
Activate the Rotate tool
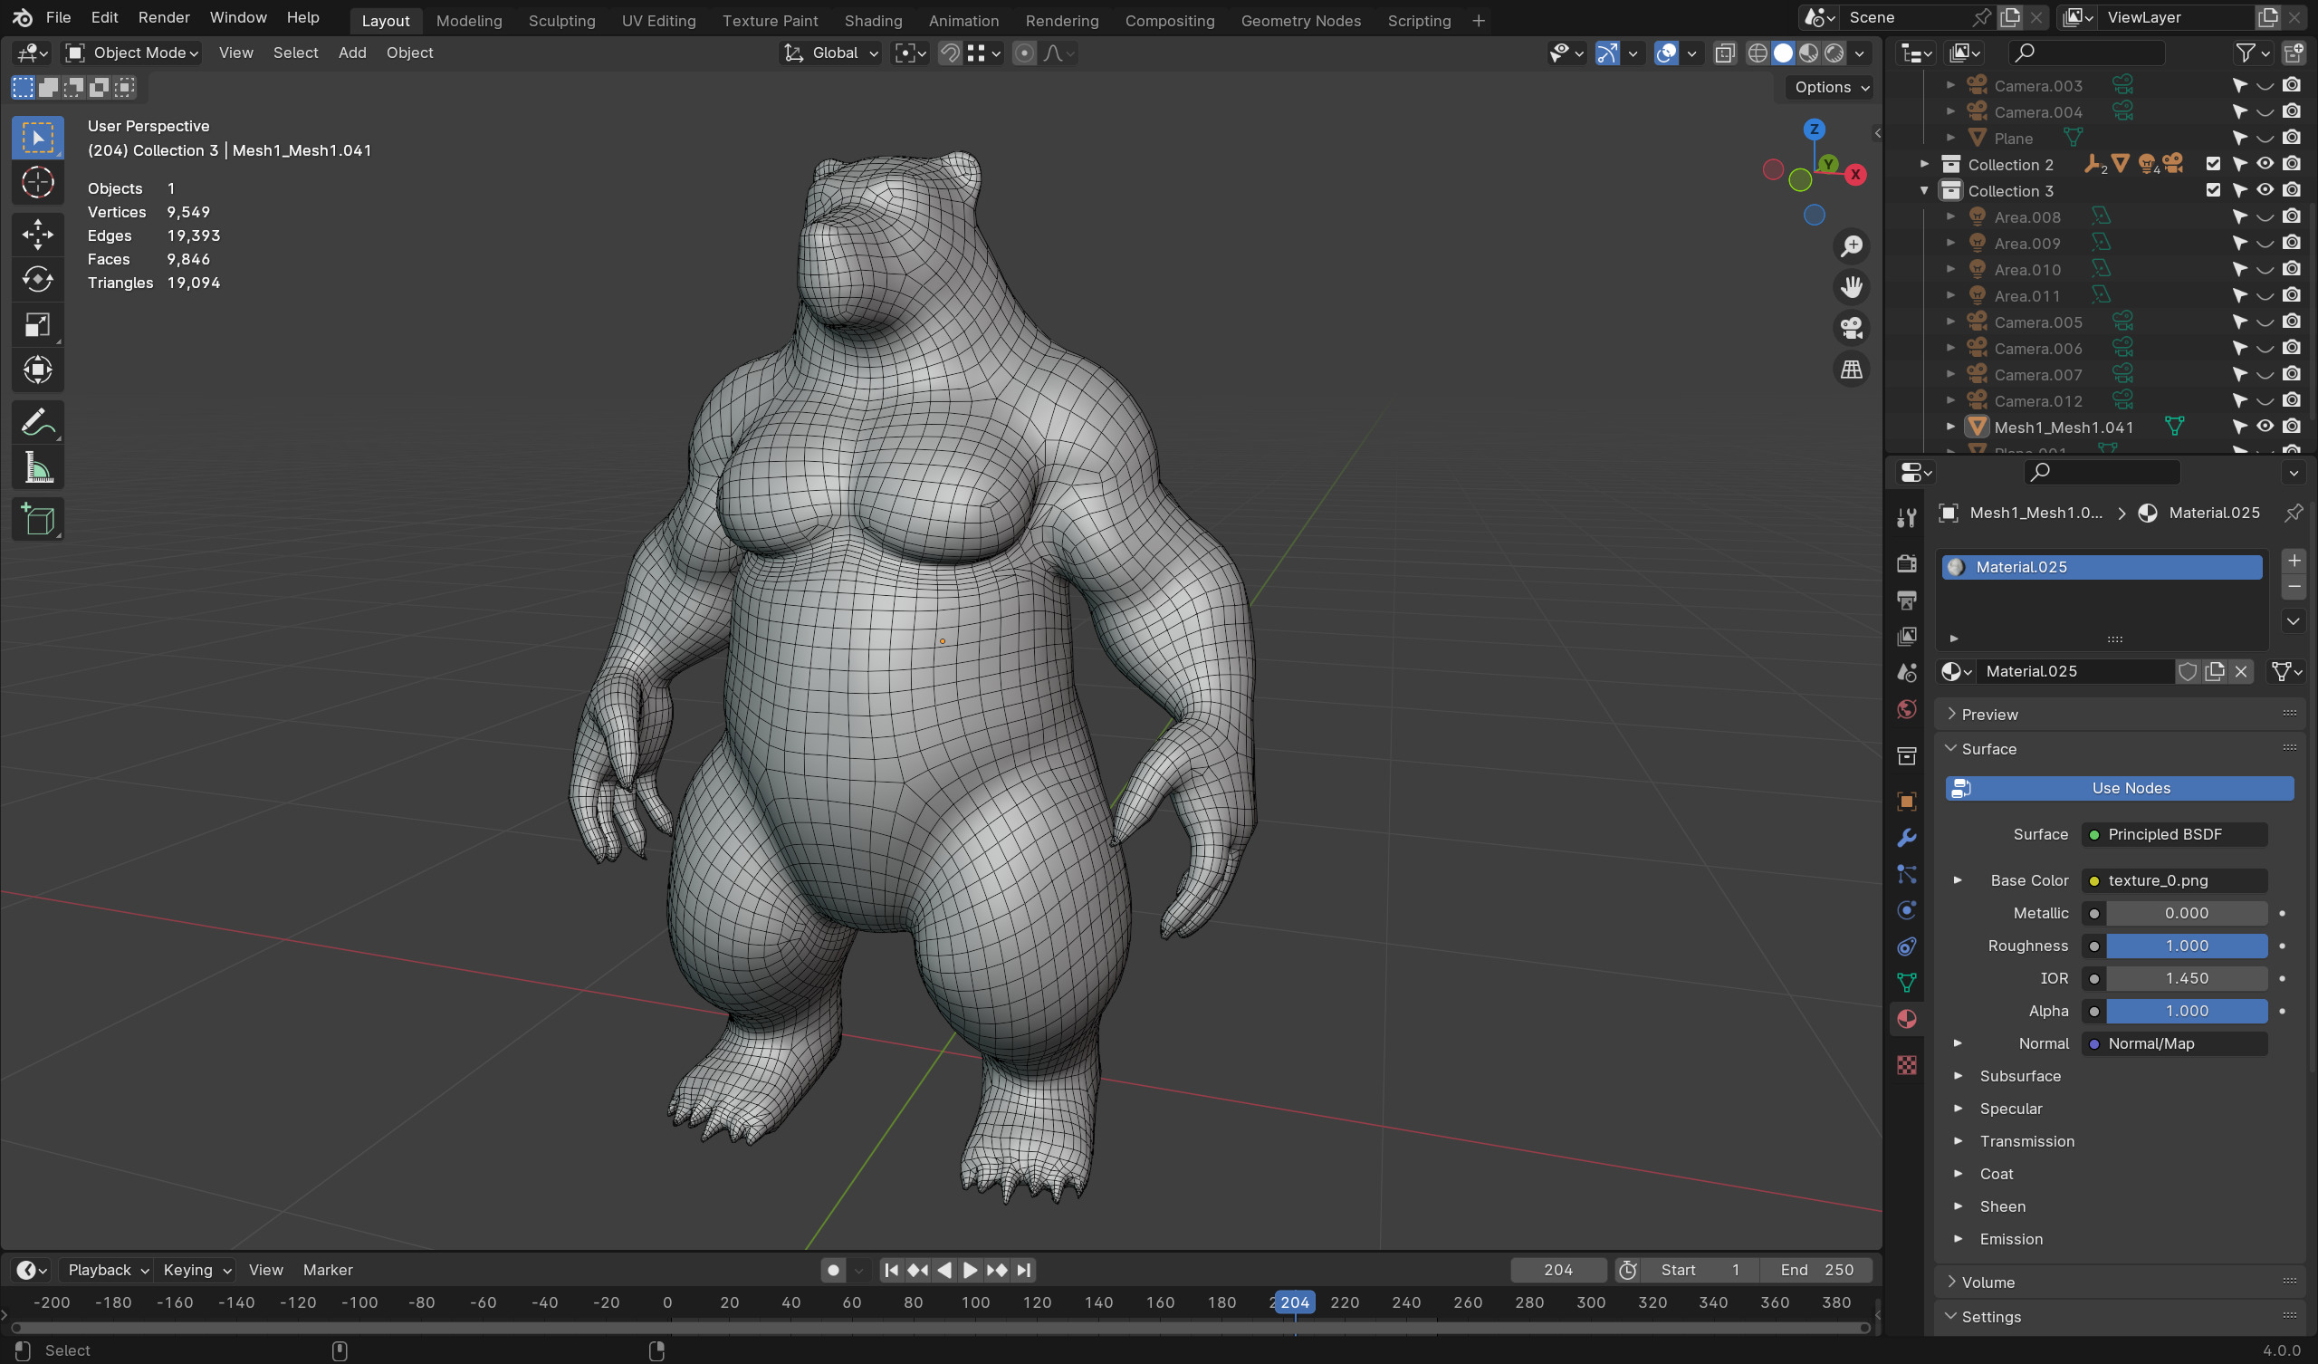38,279
